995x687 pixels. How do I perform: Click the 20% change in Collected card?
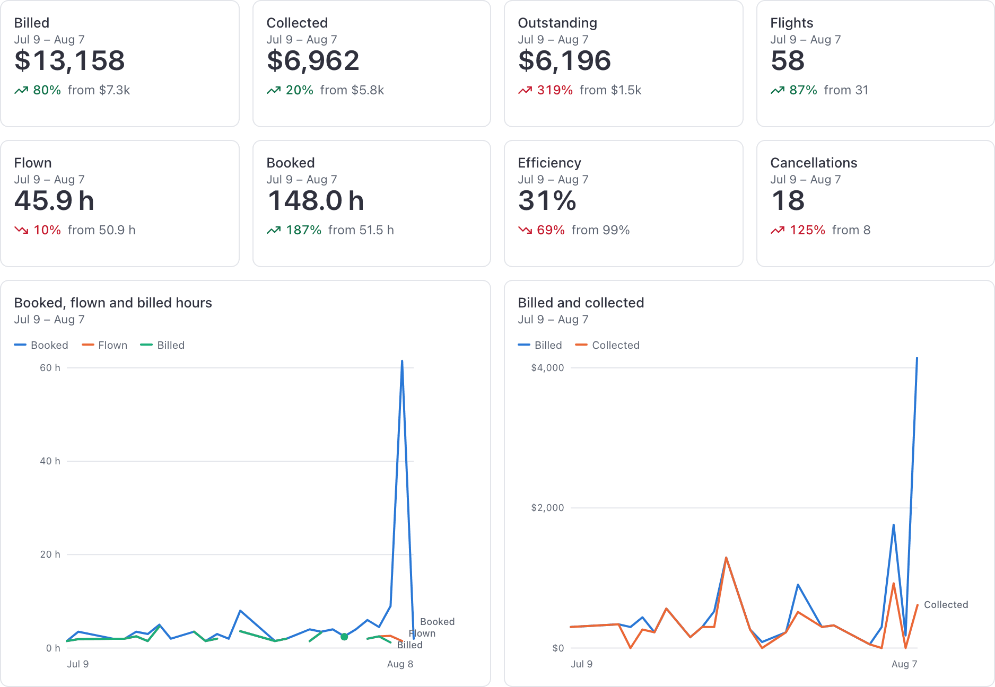coord(300,90)
